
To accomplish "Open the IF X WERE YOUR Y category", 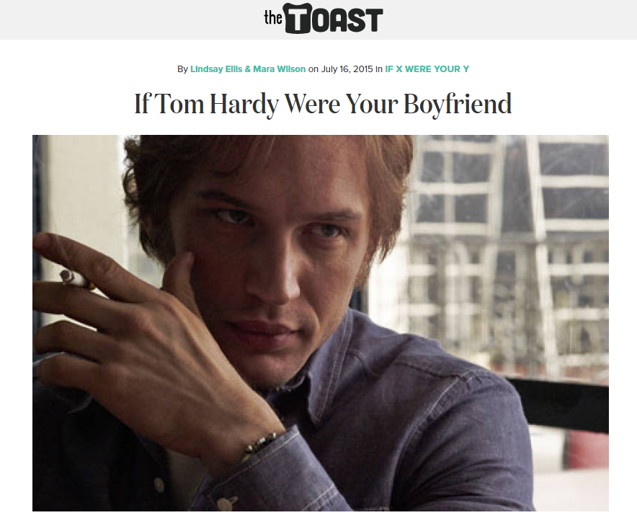I will coord(427,69).
